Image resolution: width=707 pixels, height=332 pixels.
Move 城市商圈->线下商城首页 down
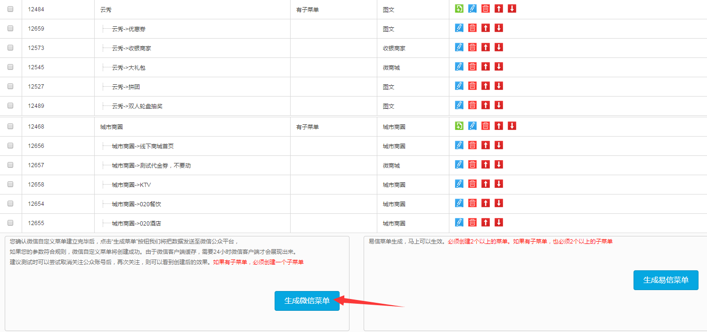pos(499,145)
